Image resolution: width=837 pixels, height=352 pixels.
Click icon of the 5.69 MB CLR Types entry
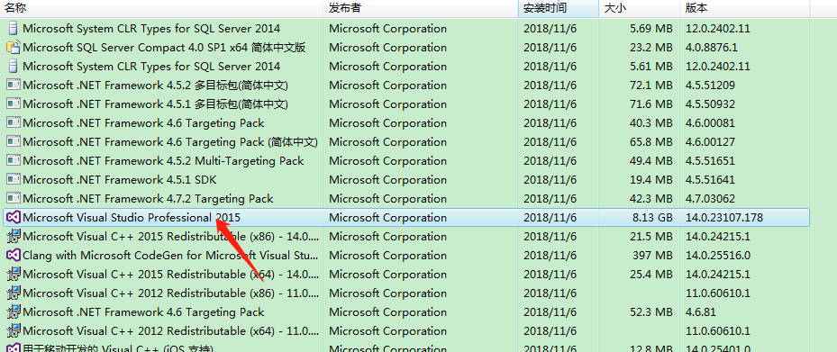(13, 28)
